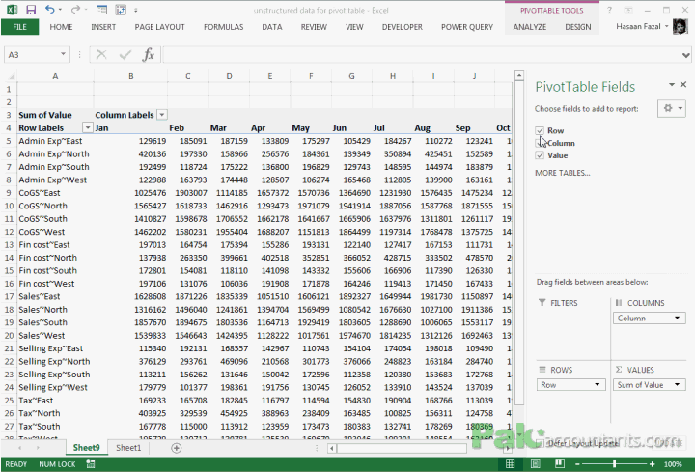This screenshot has width=695, height=472.
Task: Open the Excel application icon menu
Action: coord(12,10)
